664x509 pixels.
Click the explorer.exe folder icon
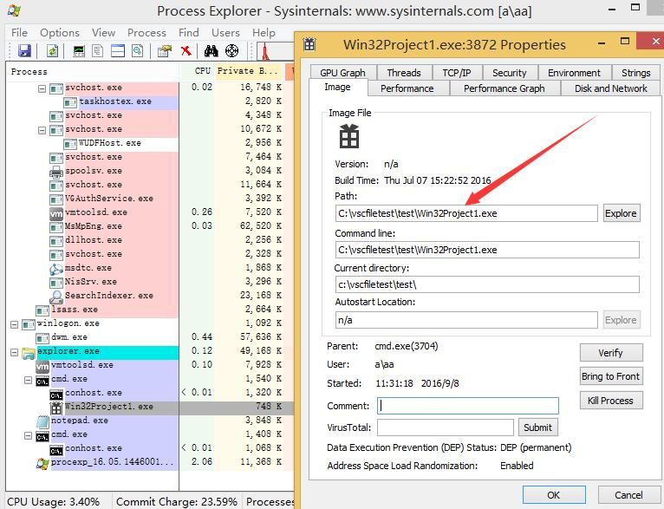[29, 352]
